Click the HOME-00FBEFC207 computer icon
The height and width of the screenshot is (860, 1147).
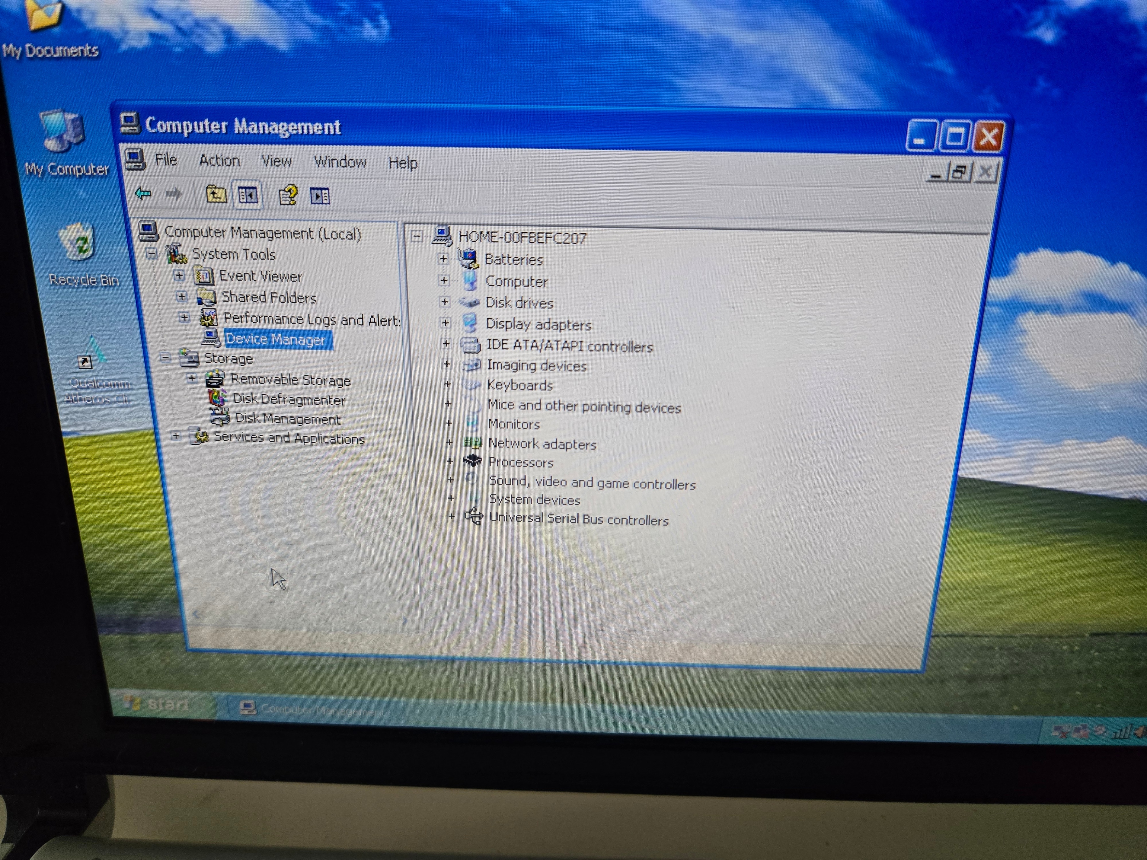point(442,236)
